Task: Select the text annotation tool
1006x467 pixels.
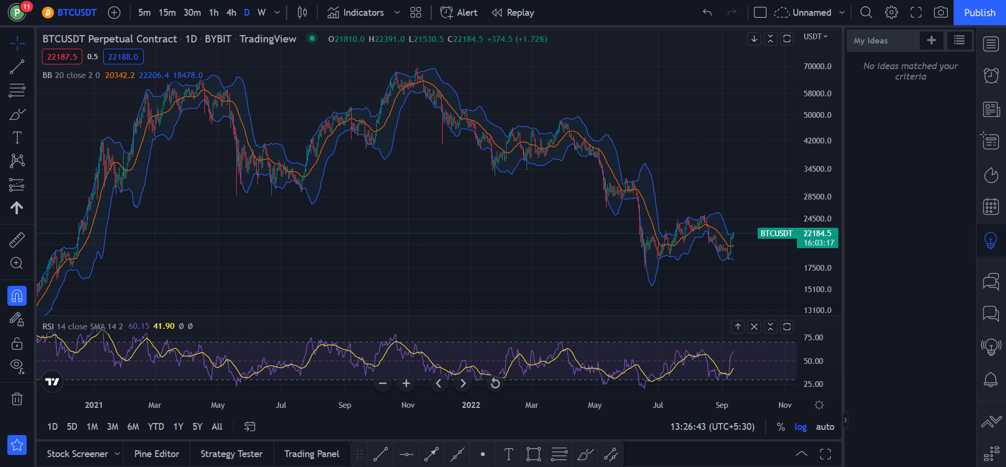Action: coord(17,138)
